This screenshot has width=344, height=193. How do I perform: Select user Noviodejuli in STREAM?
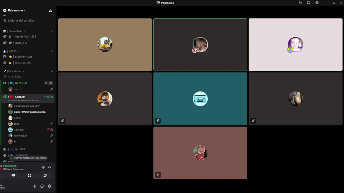(x=20, y=136)
